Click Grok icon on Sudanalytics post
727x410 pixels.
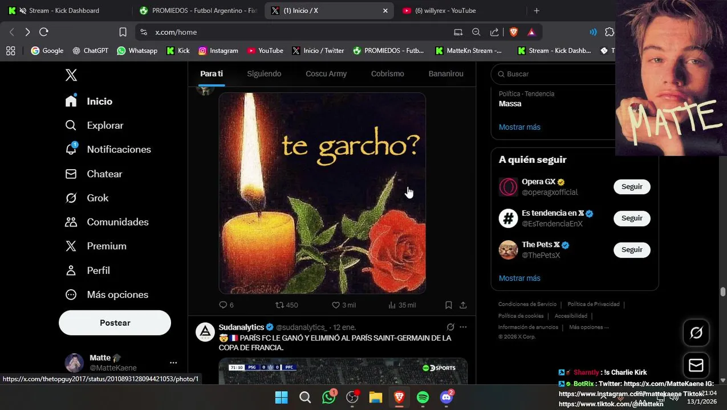450,327
